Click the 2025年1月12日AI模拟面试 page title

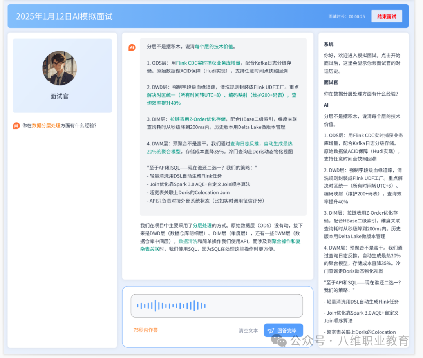[x=64, y=16]
